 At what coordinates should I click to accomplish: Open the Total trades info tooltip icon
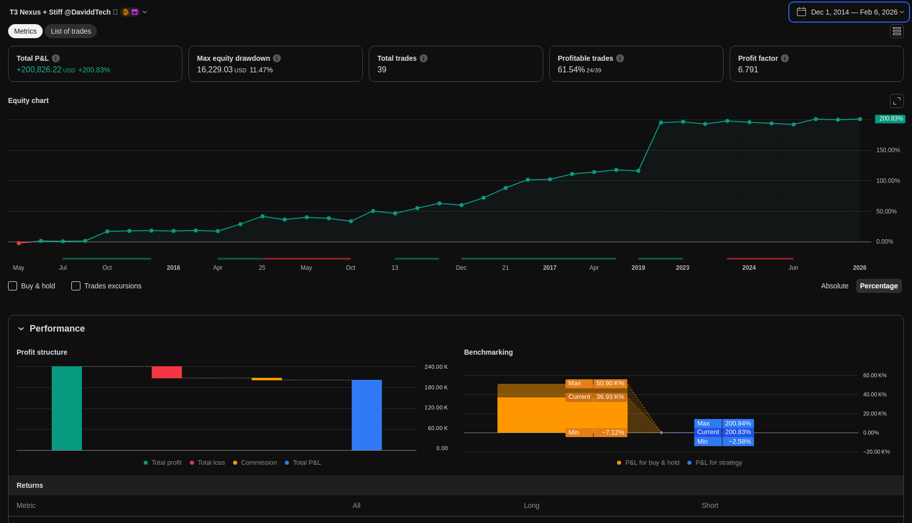(424, 58)
